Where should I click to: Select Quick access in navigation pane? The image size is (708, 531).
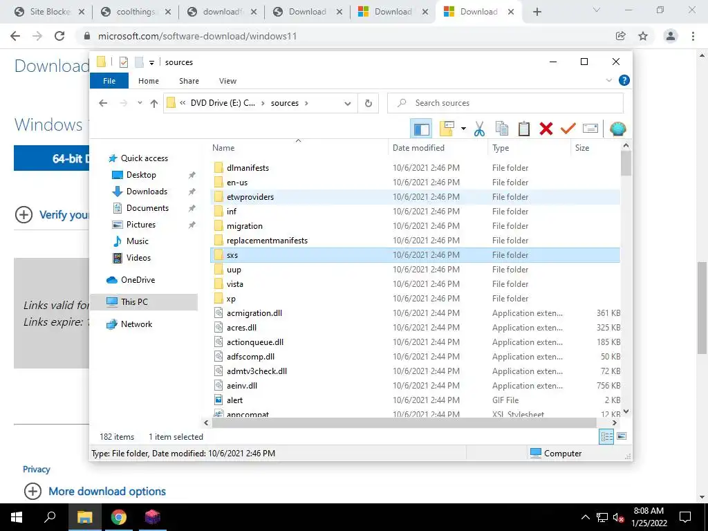pyautogui.click(x=144, y=158)
